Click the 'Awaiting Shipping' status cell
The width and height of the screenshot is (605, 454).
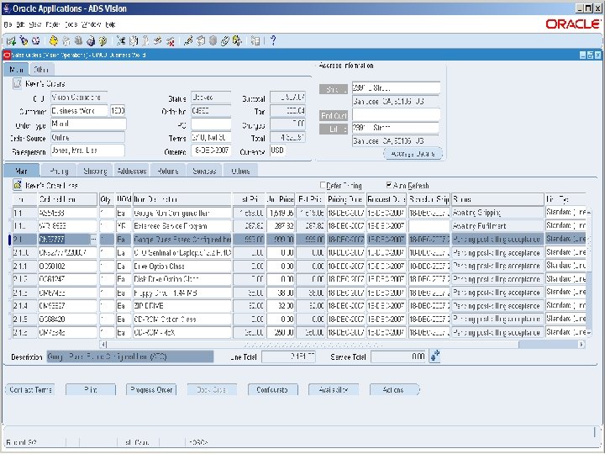click(497, 213)
